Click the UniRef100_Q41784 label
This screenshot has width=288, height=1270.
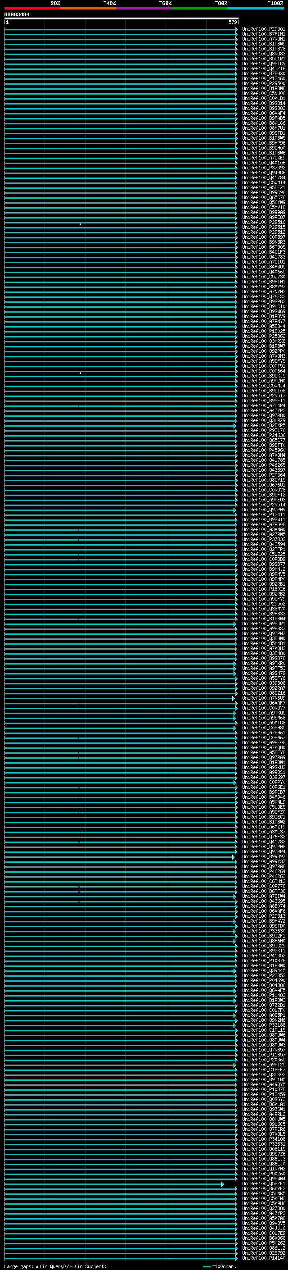click(x=263, y=178)
